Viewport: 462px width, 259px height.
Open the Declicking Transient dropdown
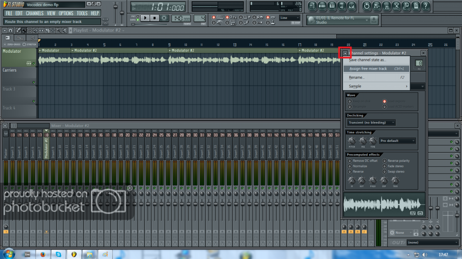click(371, 123)
